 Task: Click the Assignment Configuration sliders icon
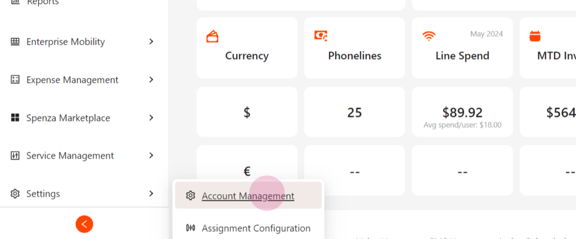click(190, 228)
